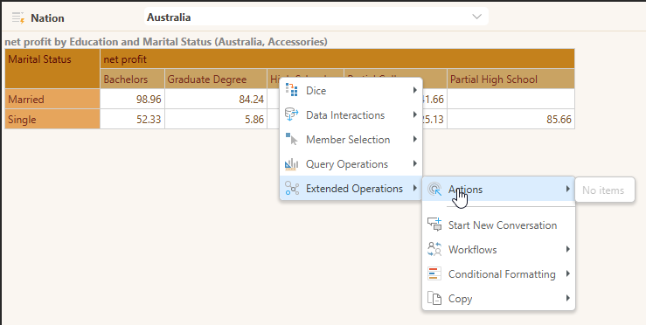Click the Nation slicer filter icon

tap(18, 17)
